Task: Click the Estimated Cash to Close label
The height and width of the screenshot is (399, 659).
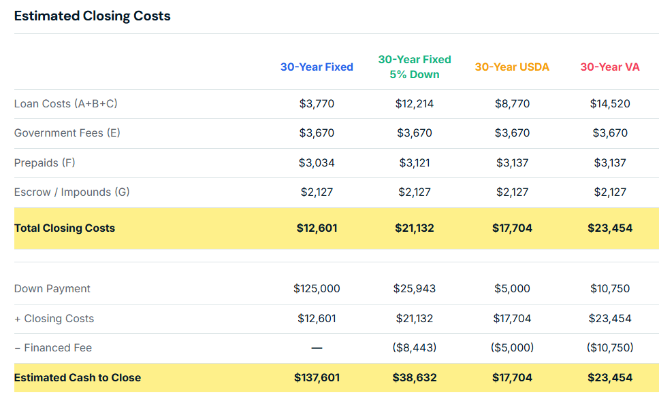Action: (77, 377)
